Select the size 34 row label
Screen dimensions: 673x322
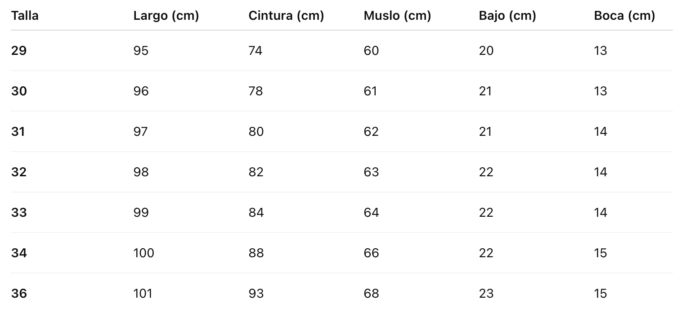tap(19, 253)
